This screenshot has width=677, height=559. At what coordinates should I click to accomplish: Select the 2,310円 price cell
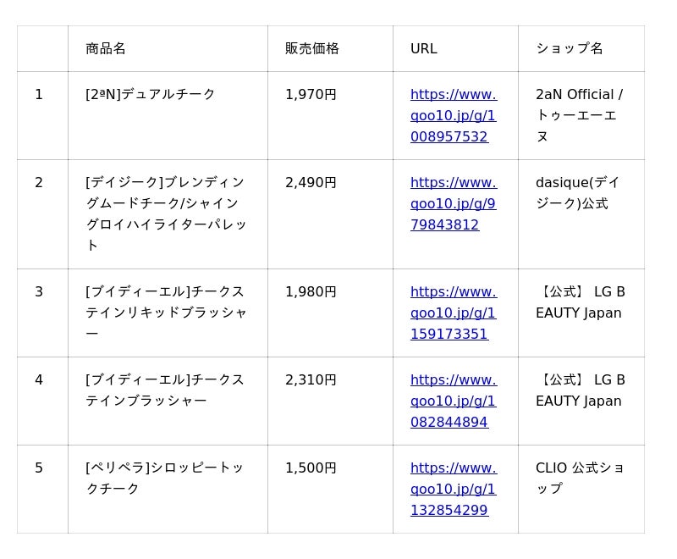[311, 379]
